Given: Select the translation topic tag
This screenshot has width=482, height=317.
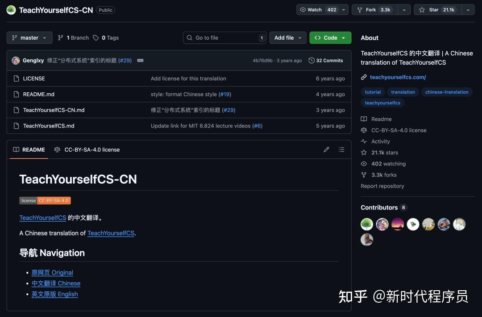Looking at the screenshot, I should tap(403, 92).
